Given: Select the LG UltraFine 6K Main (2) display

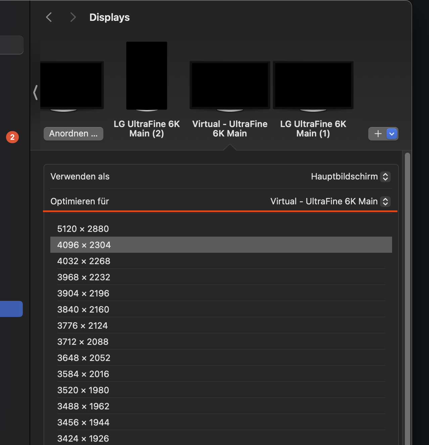Looking at the screenshot, I should 147,76.
